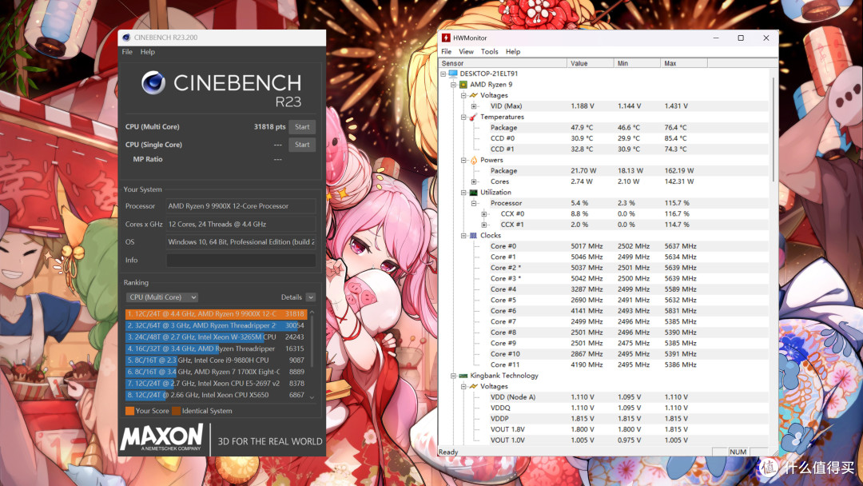Click the HWMonitor vertical scrollbar

[774, 129]
